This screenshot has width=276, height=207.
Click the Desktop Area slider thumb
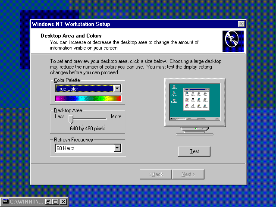pos(71,119)
